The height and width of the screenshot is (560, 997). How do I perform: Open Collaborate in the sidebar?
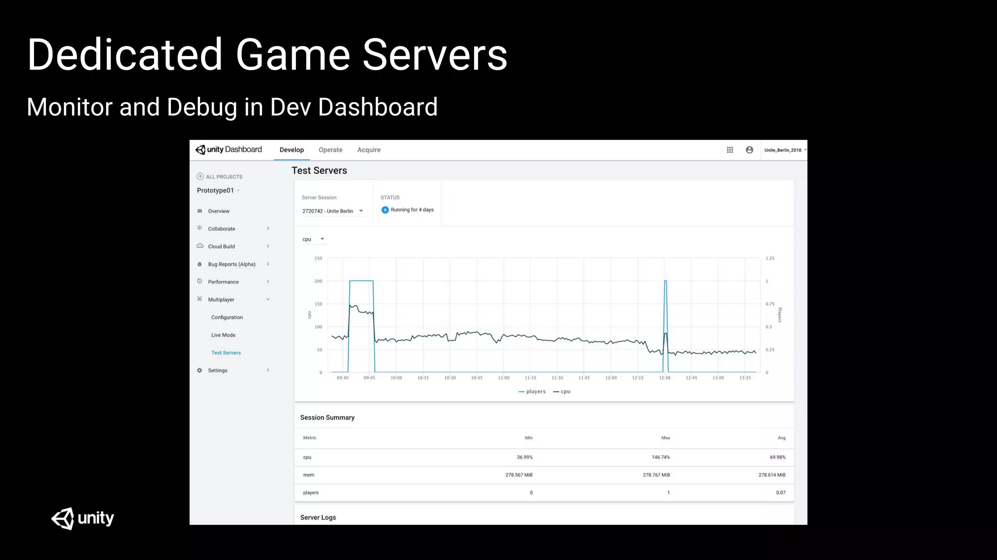(x=222, y=228)
